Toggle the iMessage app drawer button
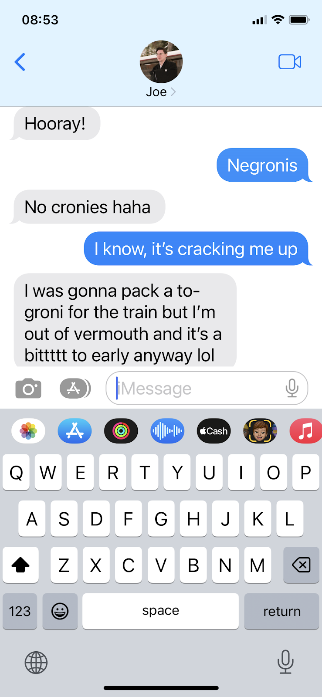The width and height of the screenshot is (322, 697). (x=75, y=388)
